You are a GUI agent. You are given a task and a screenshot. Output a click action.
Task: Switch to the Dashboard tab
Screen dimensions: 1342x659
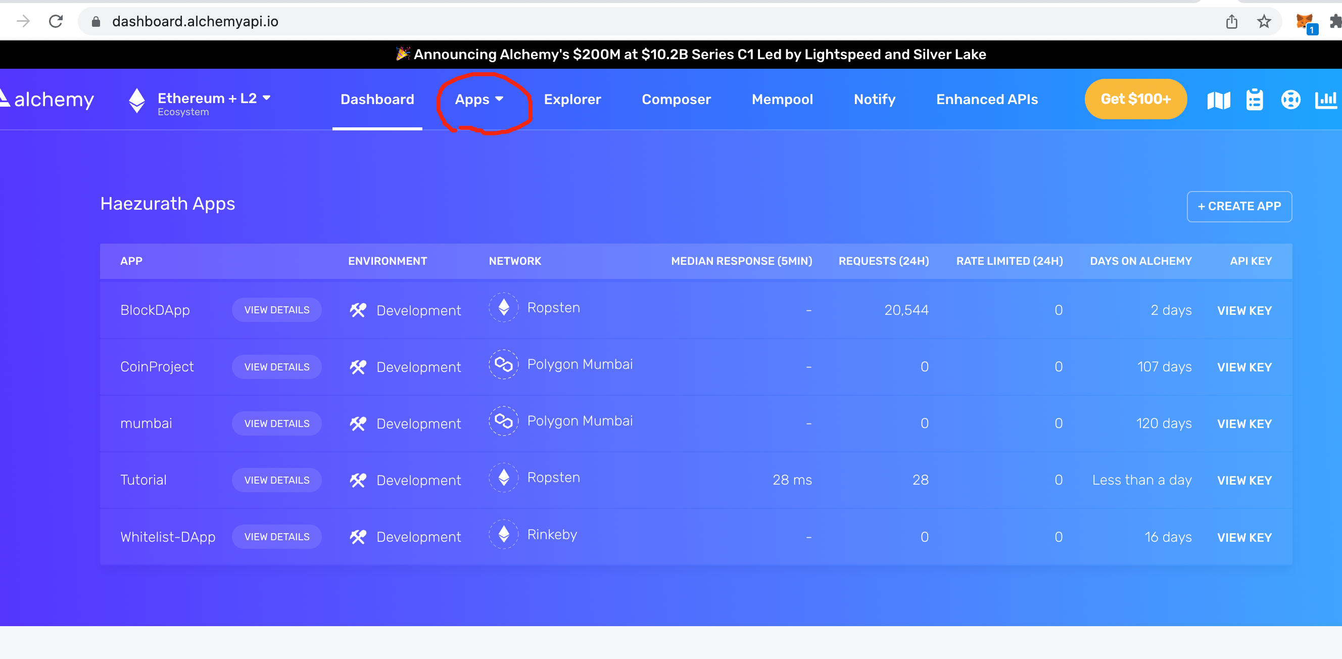click(x=377, y=99)
